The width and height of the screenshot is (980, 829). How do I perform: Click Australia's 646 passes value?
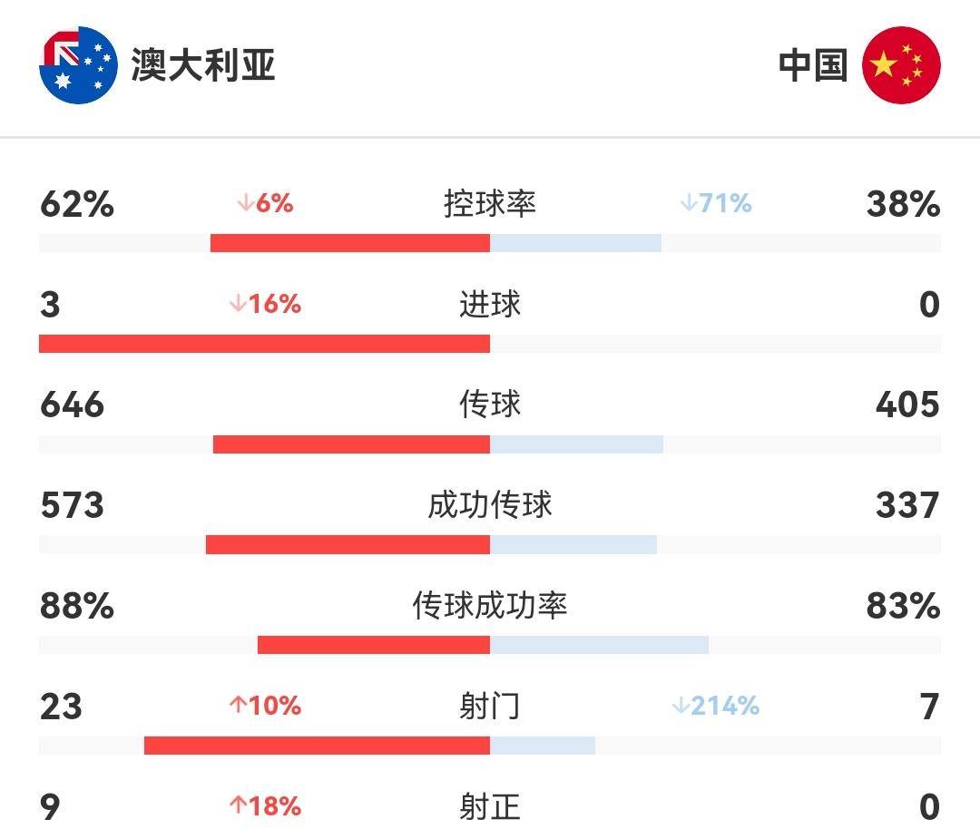point(72,405)
